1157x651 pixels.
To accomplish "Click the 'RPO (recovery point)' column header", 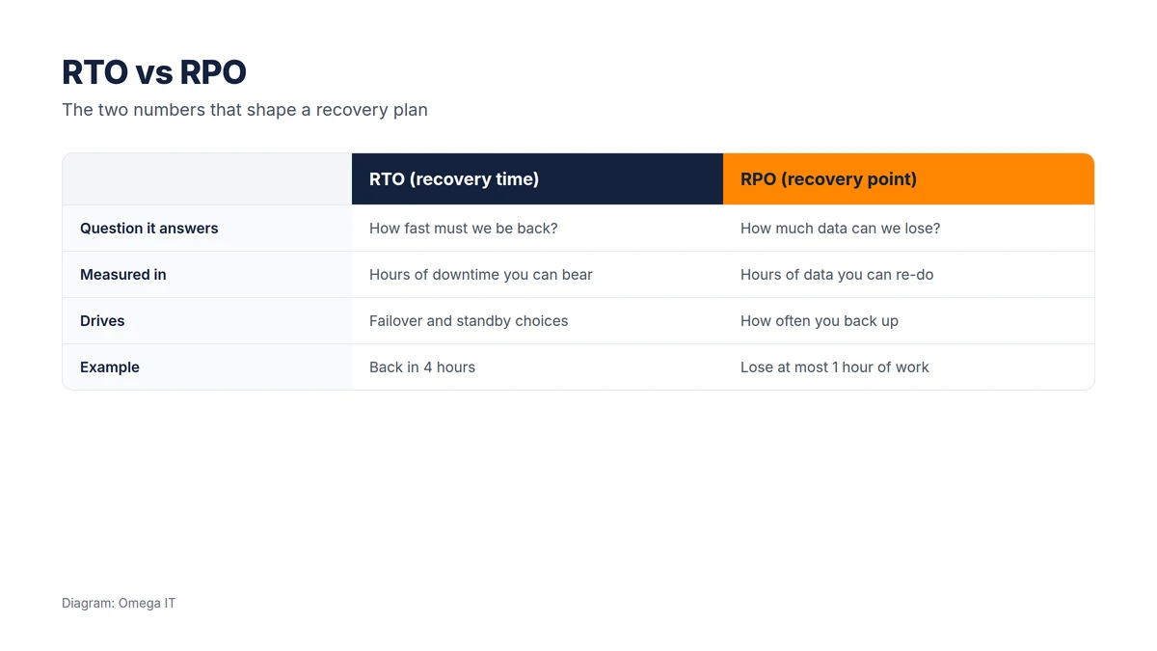I will (x=908, y=179).
